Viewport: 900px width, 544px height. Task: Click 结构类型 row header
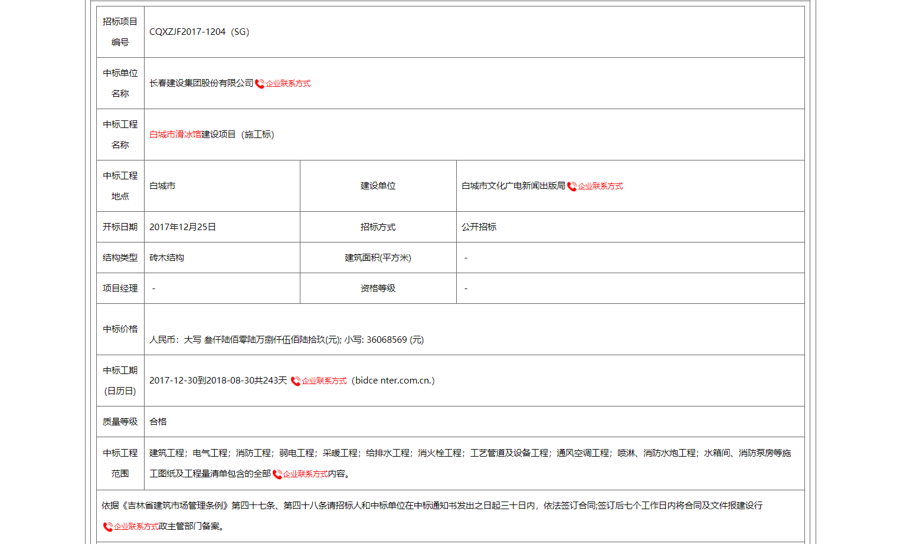tap(120, 258)
